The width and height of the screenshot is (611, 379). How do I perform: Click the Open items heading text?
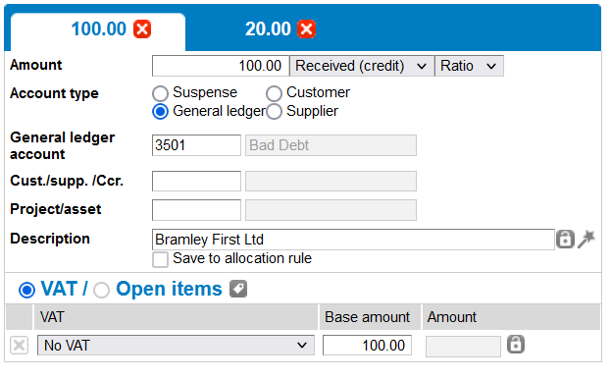[x=169, y=289]
